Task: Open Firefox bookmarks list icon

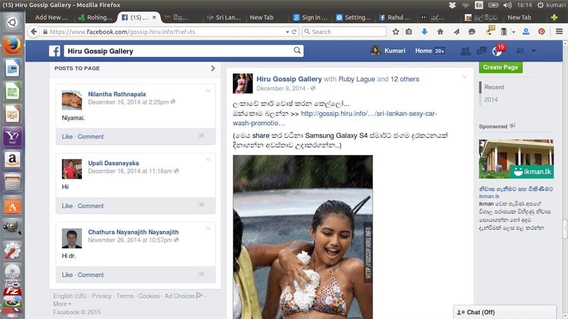Action: pyautogui.click(x=409, y=32)
